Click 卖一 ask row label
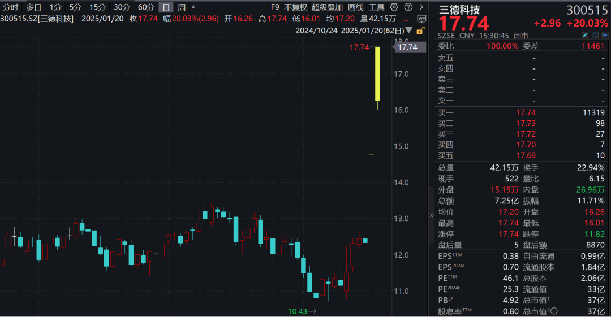Screen dimensions: 611x317 [446, 101]
